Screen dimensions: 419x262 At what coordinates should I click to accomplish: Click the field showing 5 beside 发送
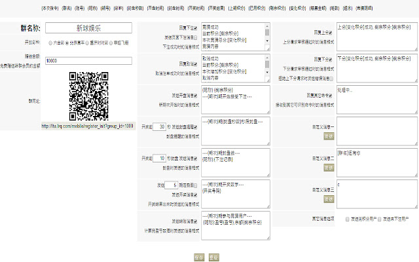tap(172, 185)
